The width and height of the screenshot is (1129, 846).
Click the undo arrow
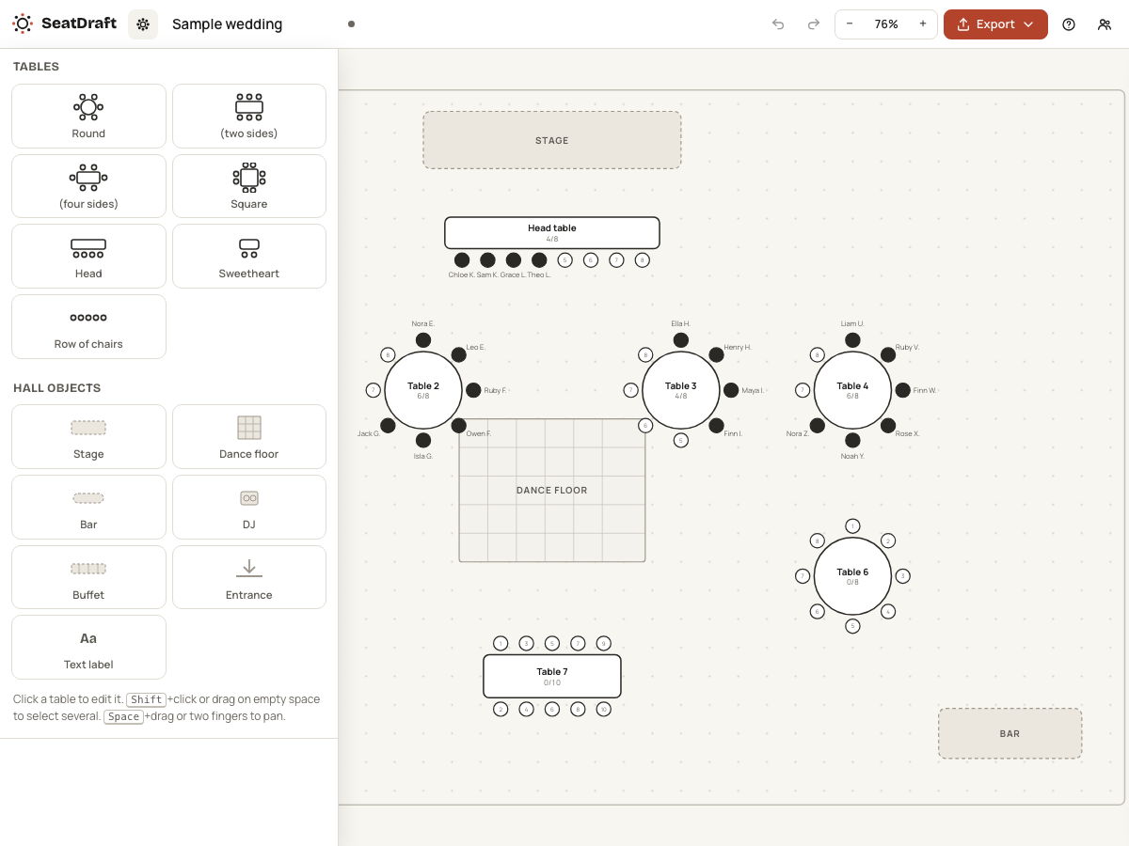(x=778, y=24)
